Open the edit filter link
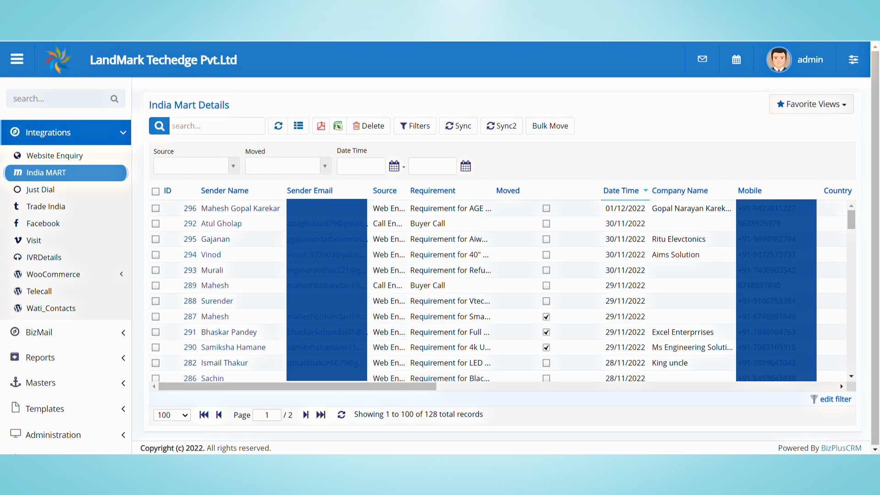The image size is (880, 495). [835, 399]
